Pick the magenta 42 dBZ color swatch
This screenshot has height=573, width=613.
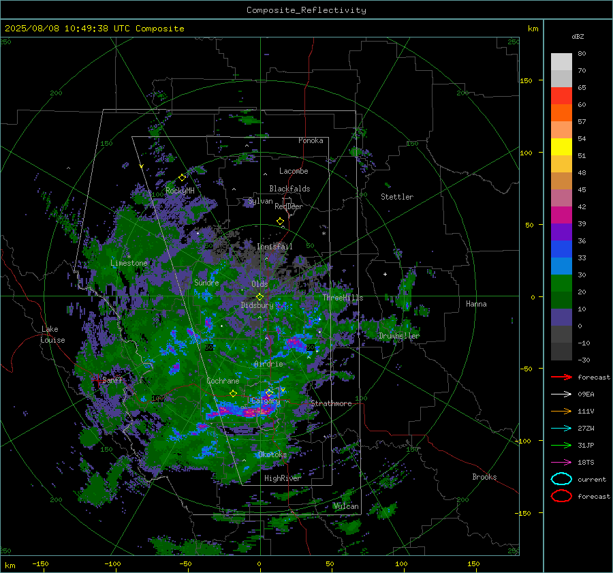click(561, 215)
